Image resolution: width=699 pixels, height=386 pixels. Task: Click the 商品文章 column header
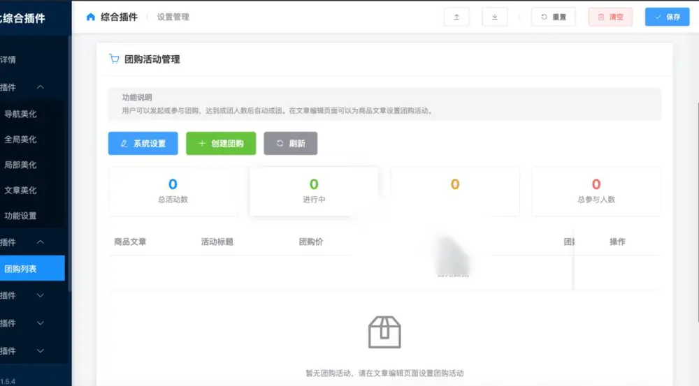(130, 242)
